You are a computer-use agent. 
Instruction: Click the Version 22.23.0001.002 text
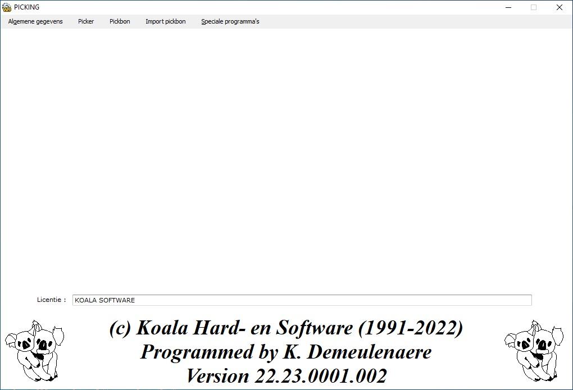[x=286, y=376]
